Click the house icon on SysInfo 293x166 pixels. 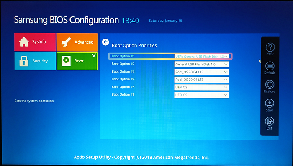click(24, 41)
